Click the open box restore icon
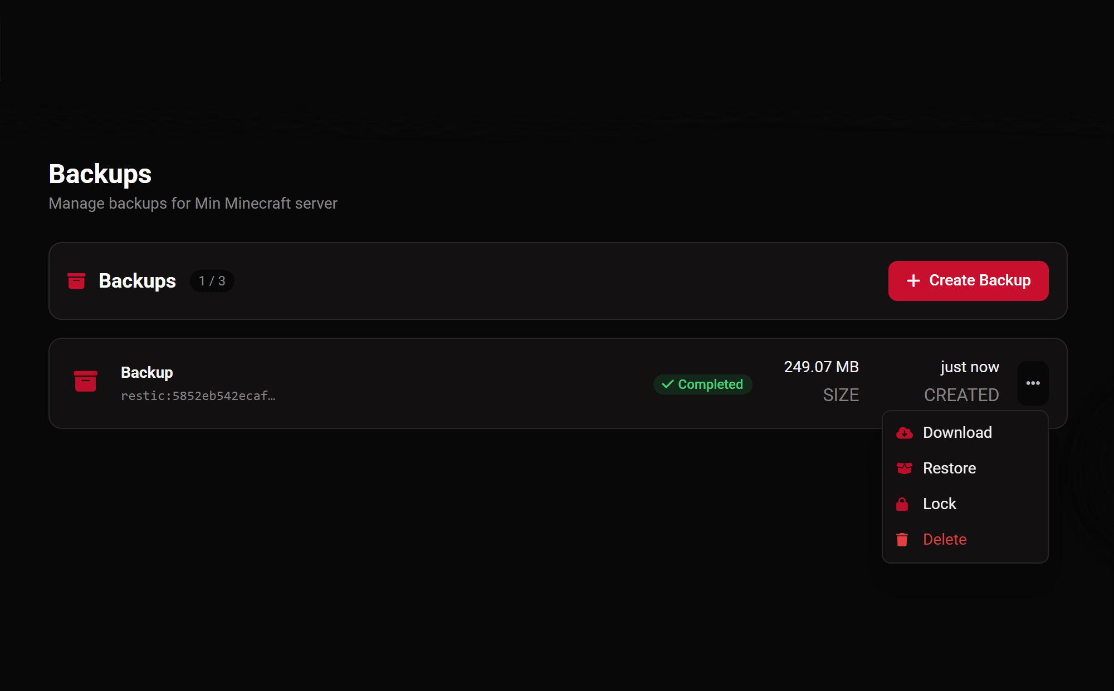The width and height of the screenshot is (1114, 691). [904, 468]
